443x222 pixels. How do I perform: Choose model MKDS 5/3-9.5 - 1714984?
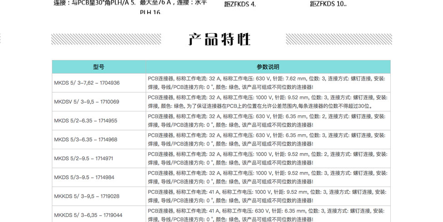pyautogui.click(x=84, y=177)
